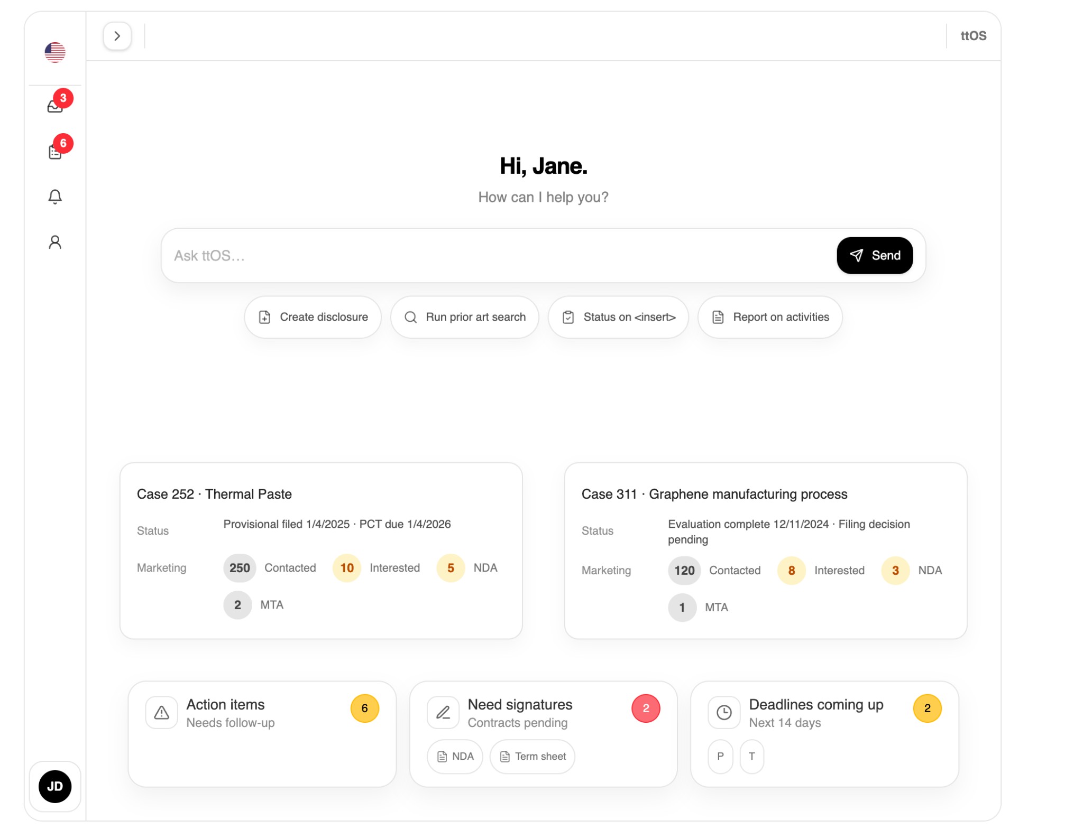Toggle the Term sheet pending contract chip
1083x839 pixels.
pos(532,756)
